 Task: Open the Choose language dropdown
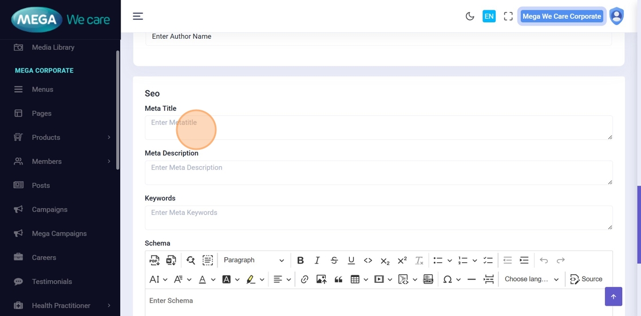[531, 279]
